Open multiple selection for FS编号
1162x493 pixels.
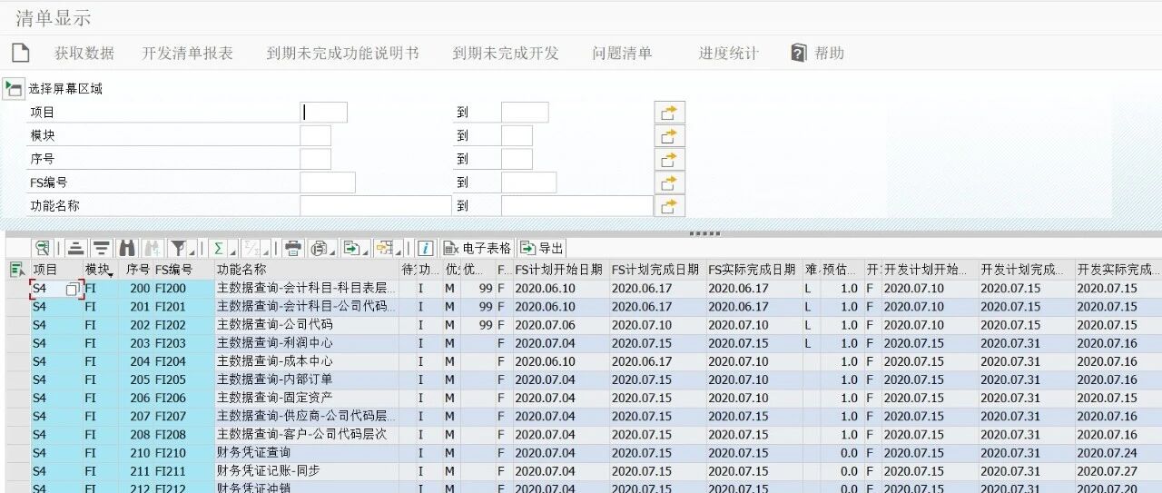(x=669, y=182)
